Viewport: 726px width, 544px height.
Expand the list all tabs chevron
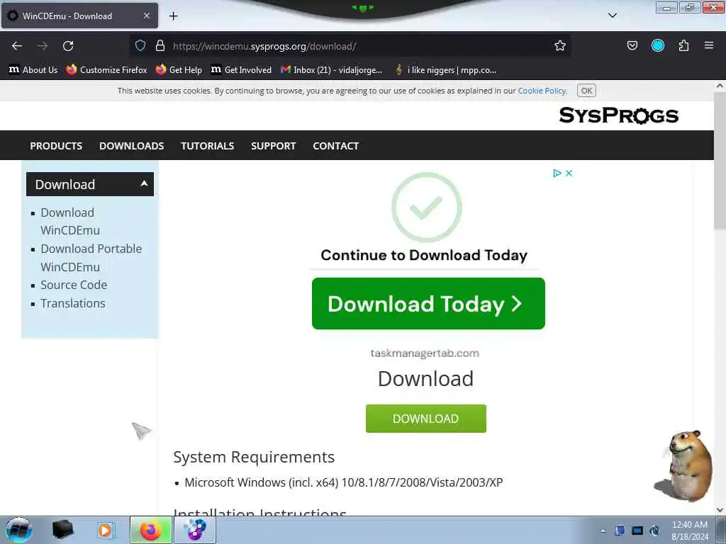pyautogui.click(x=612, y=16)
